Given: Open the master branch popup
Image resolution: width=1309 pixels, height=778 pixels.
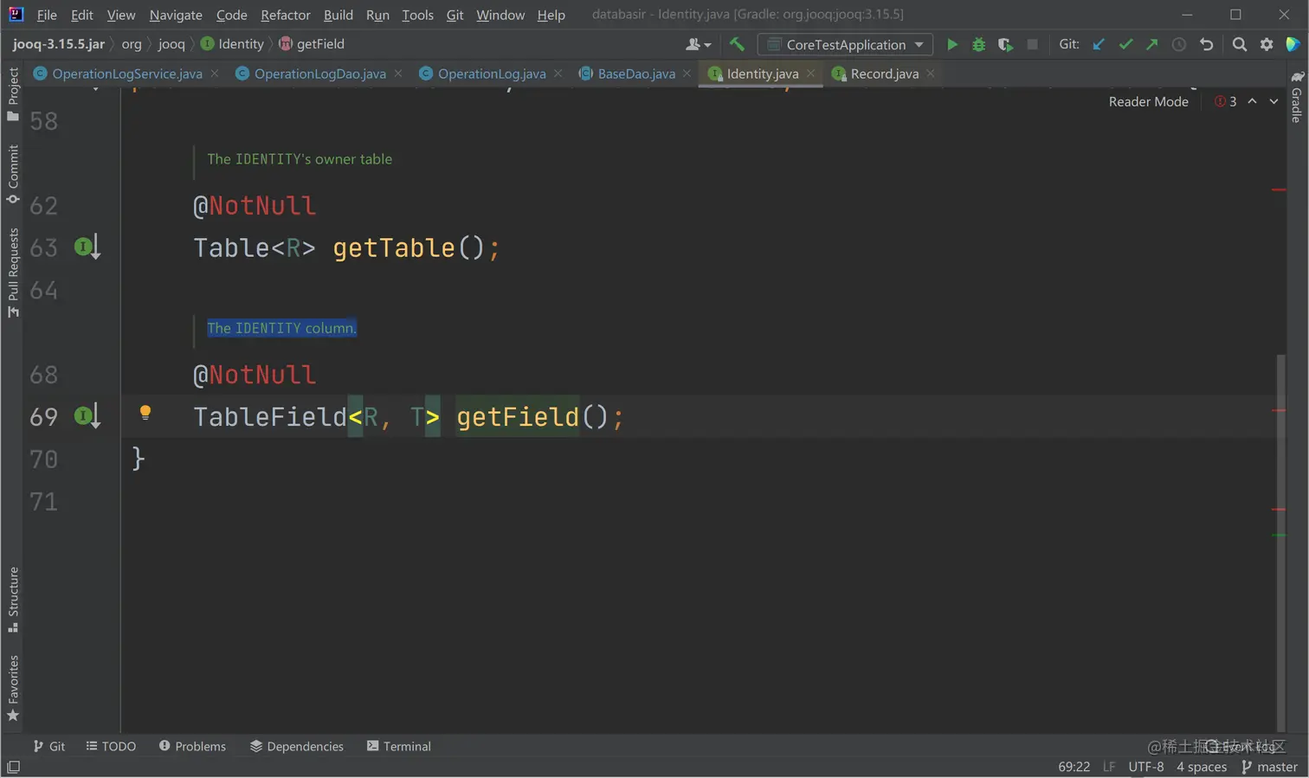Looking at the screenshot, I should (1269, 767).
